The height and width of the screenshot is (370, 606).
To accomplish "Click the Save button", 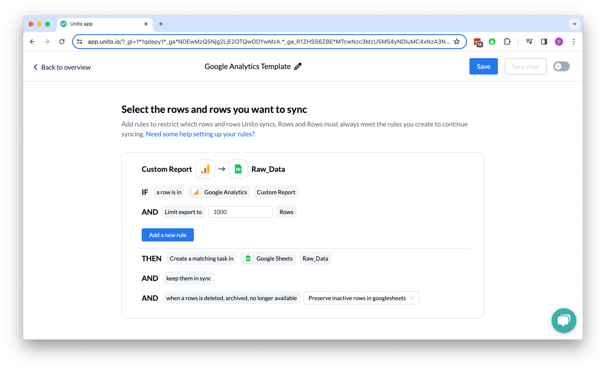I will [x=483, y=66].
